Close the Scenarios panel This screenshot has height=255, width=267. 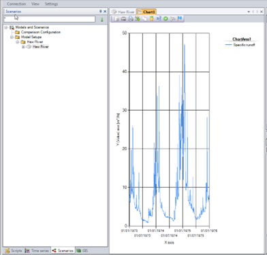coord(105,12)
